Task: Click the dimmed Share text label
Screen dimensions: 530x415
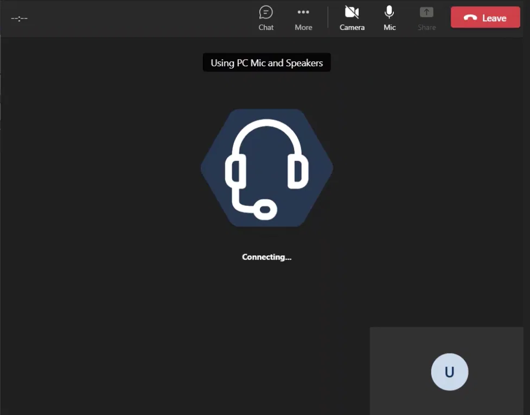Action: pos(427,27)
